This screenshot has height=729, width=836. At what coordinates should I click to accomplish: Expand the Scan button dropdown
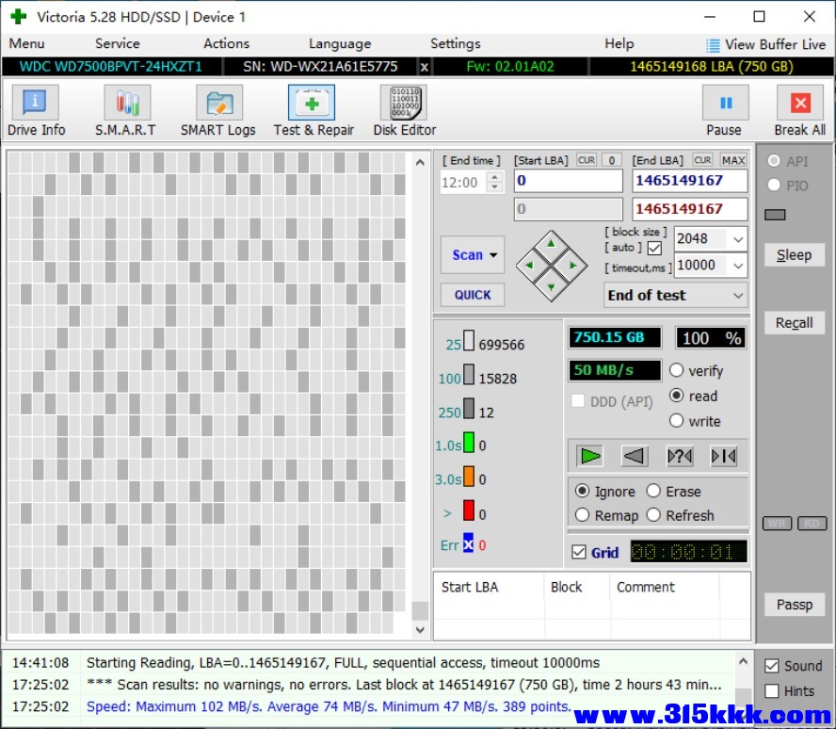(493, 255)
